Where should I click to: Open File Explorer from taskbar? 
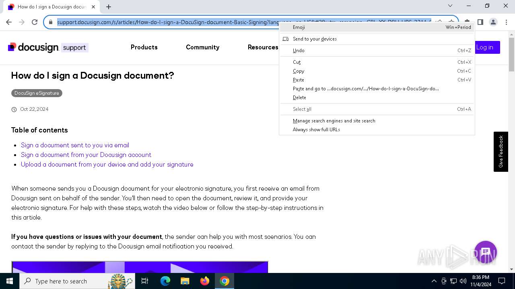(x=185, y=281)
